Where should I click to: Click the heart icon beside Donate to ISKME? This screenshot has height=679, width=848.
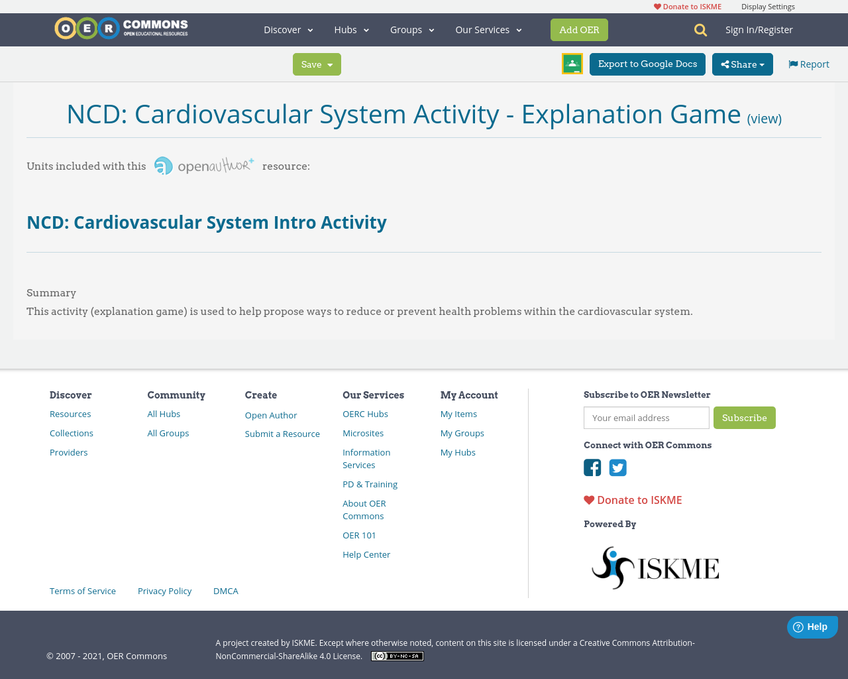pyautogui.click(x=589, y=499)
